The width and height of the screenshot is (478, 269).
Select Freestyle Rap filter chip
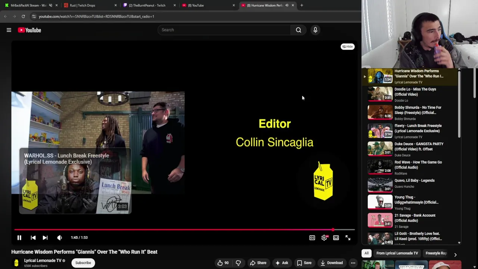pyautogui.click(x=436, y=253)
